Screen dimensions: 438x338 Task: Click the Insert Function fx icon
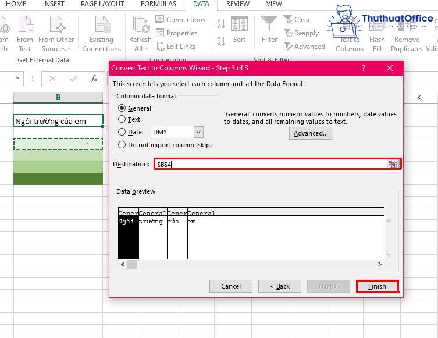click(x=94, y=79)
